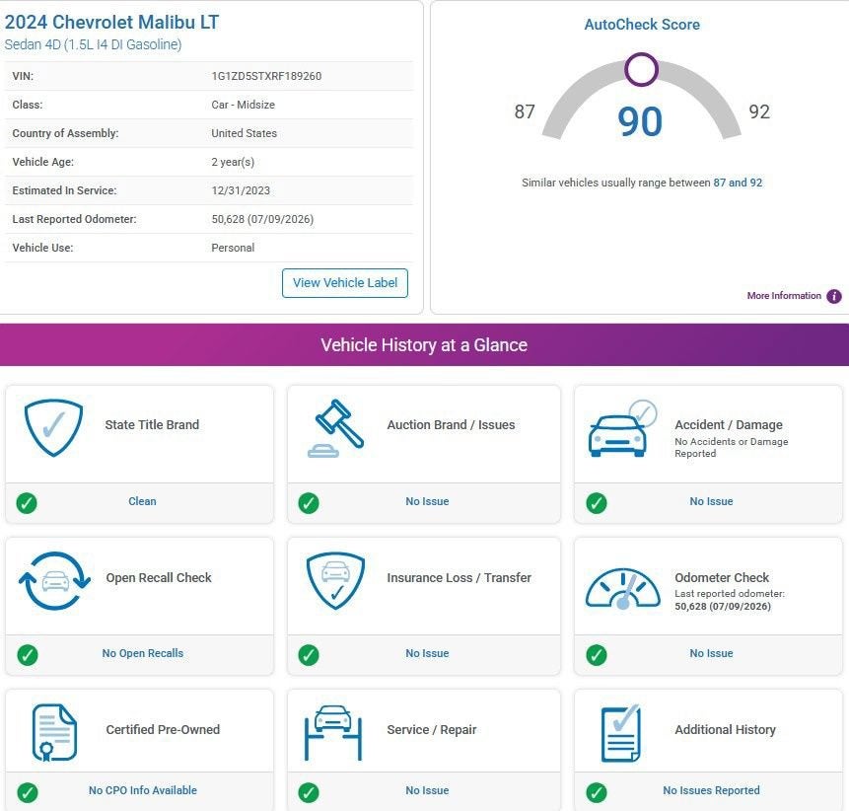
Task: Click the lower gauge limit number 87
Action: pos(525,111)
